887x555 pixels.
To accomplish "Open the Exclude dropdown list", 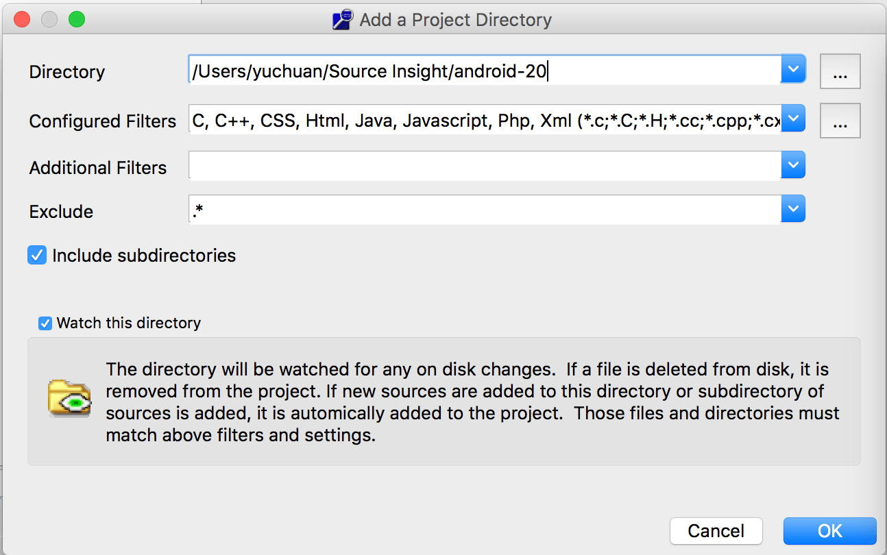I will click(x=793, y=209).
